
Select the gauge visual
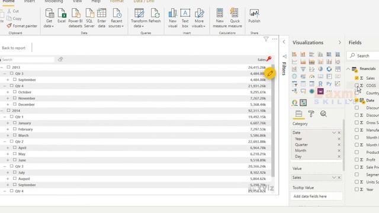coord(311,76)
